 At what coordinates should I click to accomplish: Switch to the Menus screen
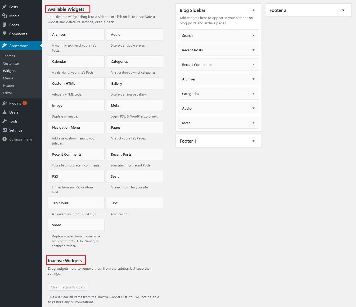(x=8, y=78)
